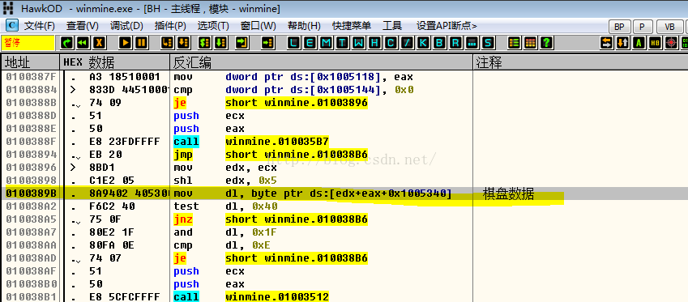Click the 地址 column header
The image size is (688, 302).
tap(30, 62)
